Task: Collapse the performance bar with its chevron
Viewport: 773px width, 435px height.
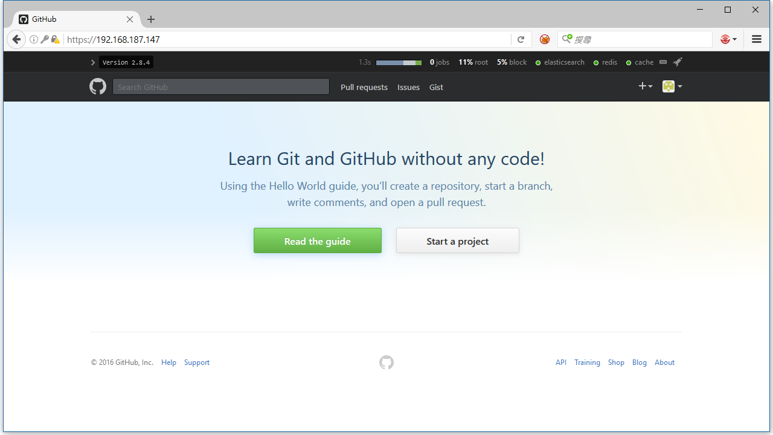Action: pyautogui.click(x=92, y=62)
